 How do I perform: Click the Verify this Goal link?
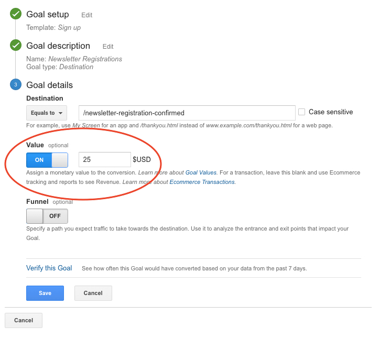pos(49,268)
